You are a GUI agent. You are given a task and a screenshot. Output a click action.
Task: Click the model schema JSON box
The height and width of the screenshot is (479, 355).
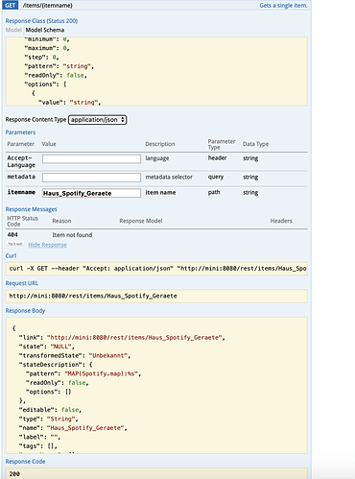156,71
